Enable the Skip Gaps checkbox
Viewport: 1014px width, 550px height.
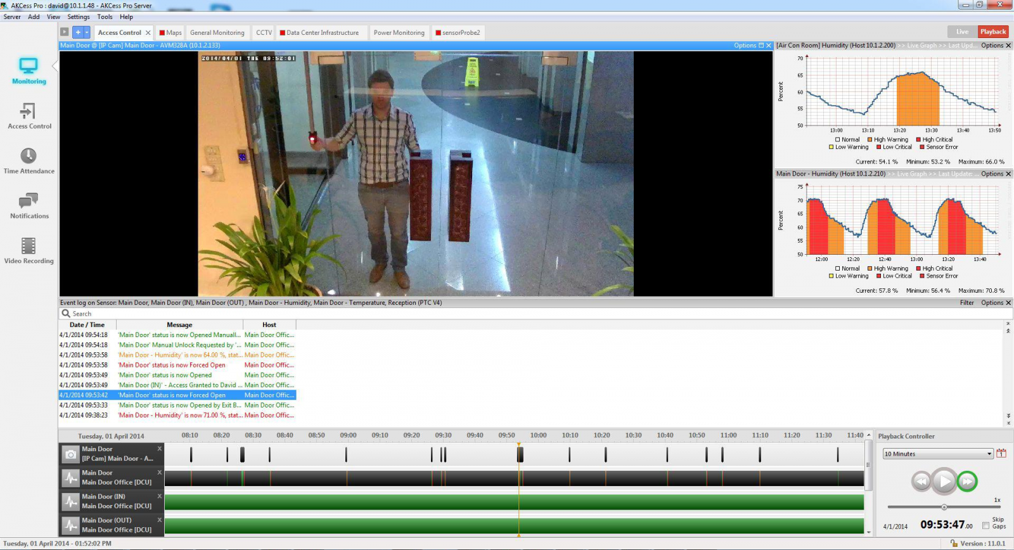(985, 525)
